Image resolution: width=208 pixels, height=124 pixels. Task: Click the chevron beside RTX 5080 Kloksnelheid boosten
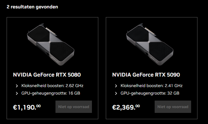pyautogui.click(x=17, y=86)
